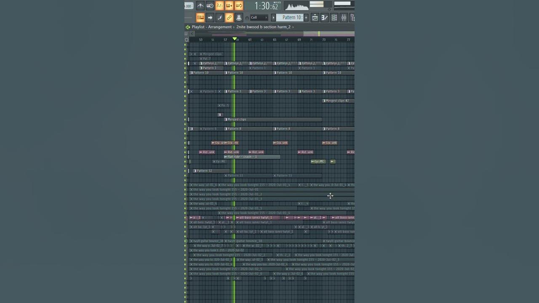The height and width of the screenshot is (303, 539).
Task: Select the pink alt bass ianez twlyt_1 clip
Action: point(258,218)
